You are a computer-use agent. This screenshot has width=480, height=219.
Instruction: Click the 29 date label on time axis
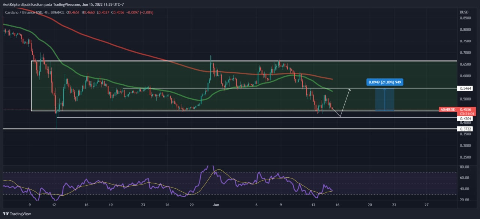tap(191, 205)
